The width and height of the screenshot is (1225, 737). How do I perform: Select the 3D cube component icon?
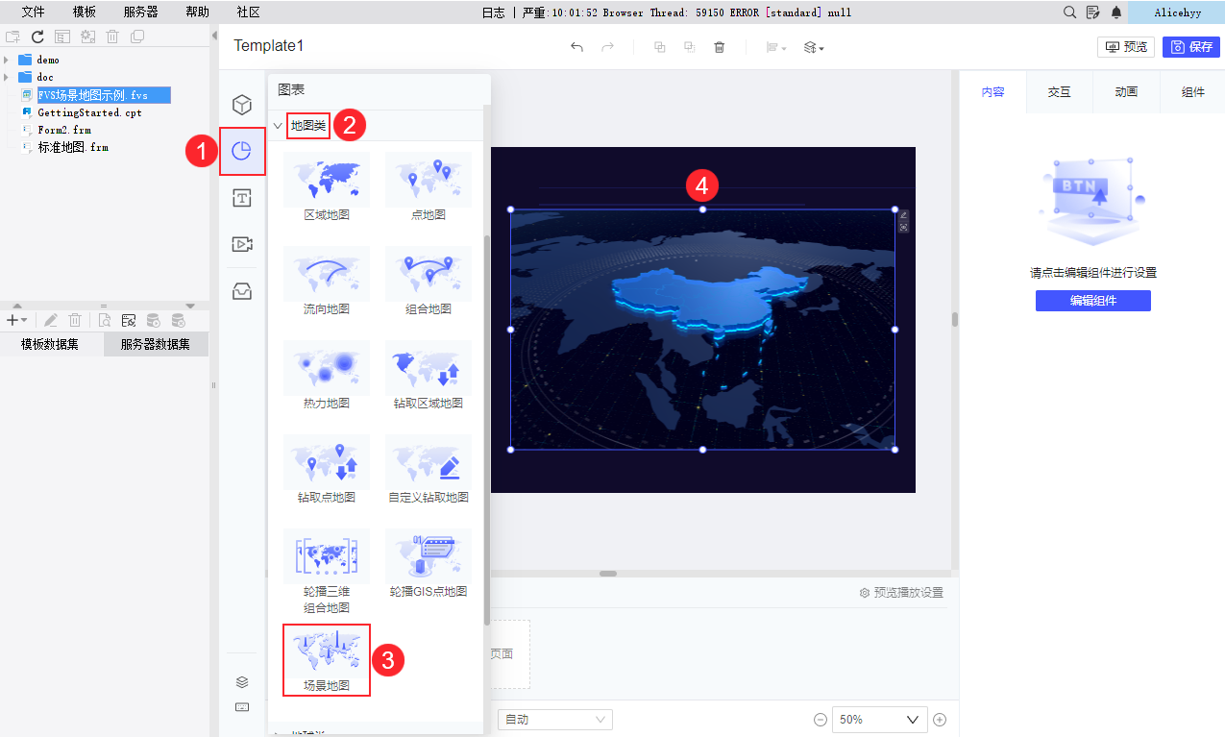[242, 104]
